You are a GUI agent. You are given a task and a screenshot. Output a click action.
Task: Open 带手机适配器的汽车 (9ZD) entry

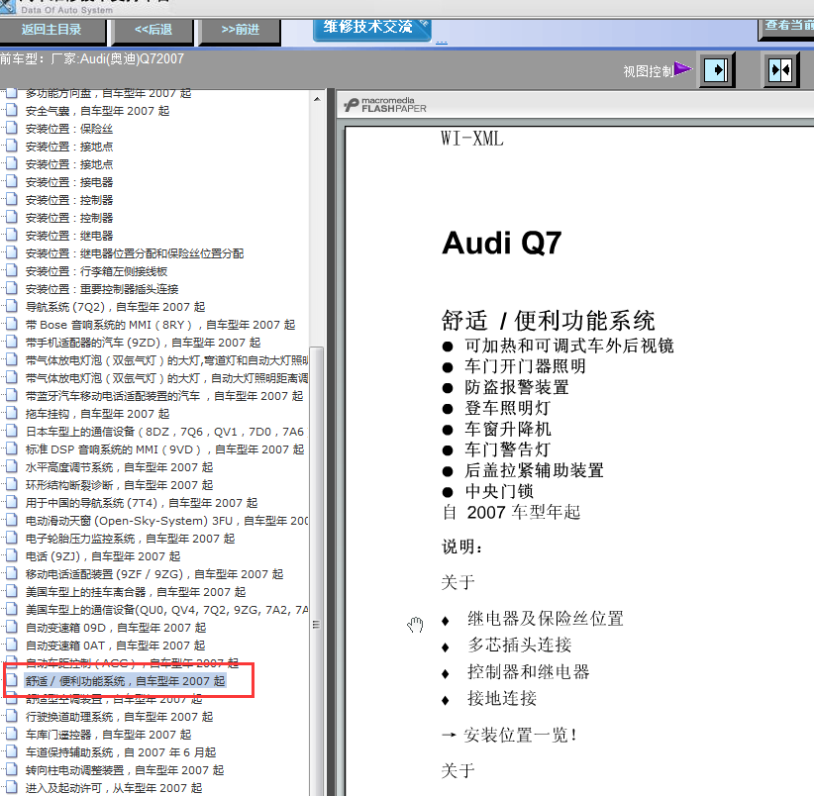[x=143, y=343]
